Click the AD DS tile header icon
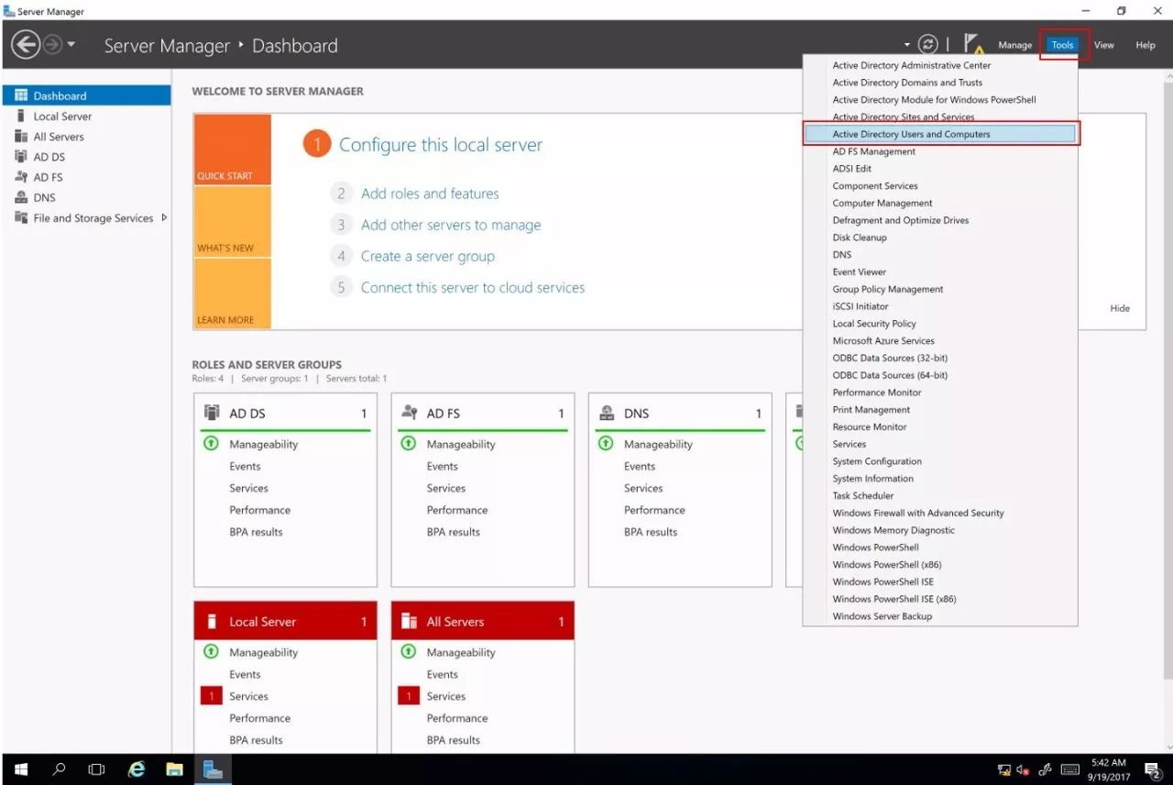Image resolution: width=1173 pixels, height=785 pixels. tap(212, 413)
